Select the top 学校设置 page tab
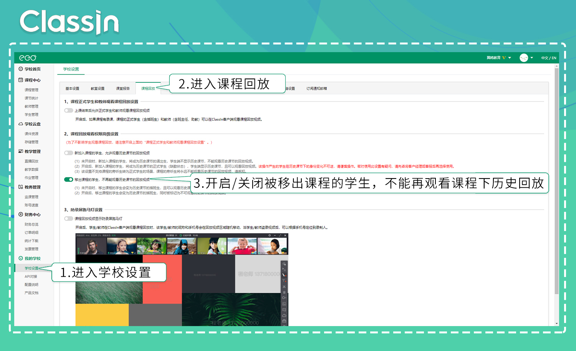Viewport: 576px width, 351px height. (x=71, y=69)
